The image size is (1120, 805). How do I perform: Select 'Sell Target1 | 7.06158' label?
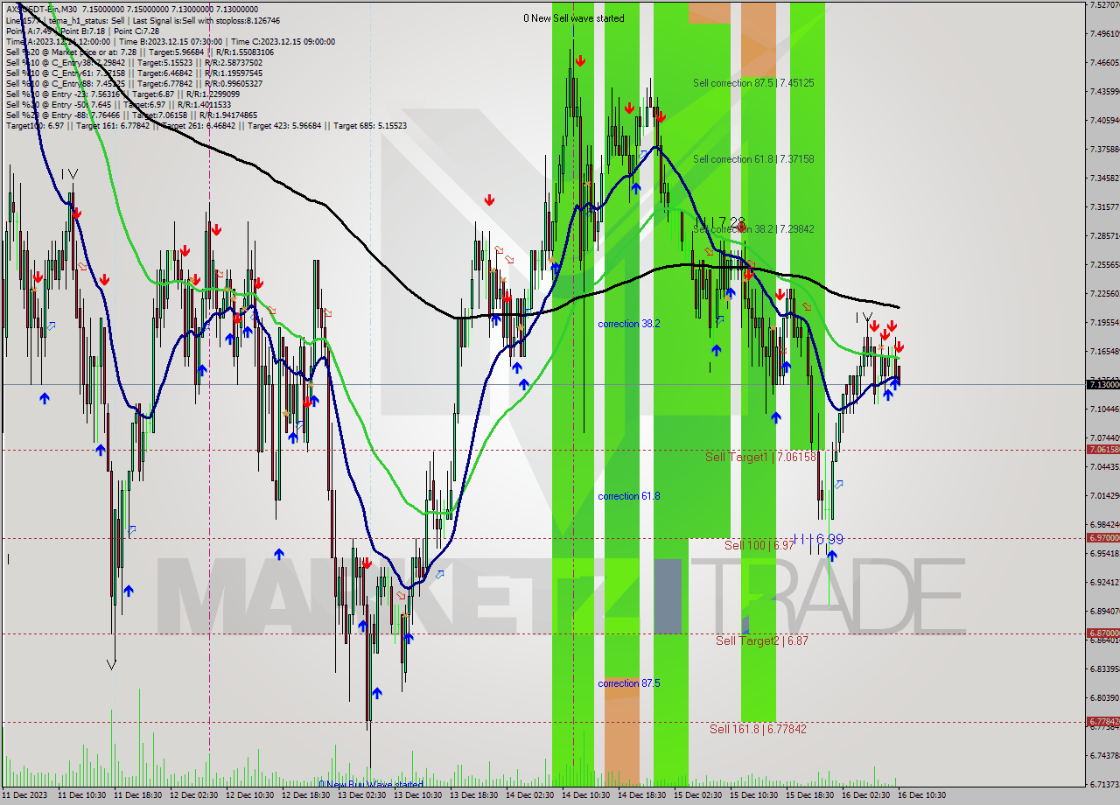tap(760, 457)
